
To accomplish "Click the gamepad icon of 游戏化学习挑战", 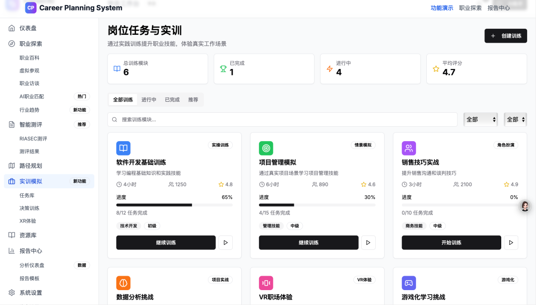I will click(409, 283).
